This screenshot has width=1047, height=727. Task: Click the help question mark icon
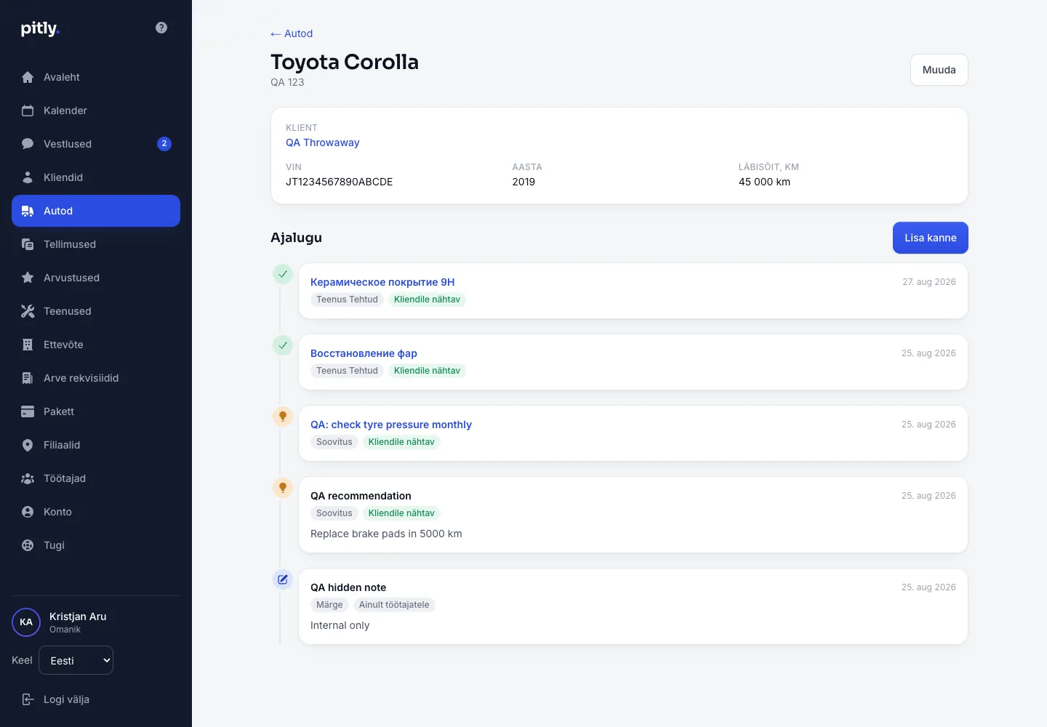coord(161,28)
